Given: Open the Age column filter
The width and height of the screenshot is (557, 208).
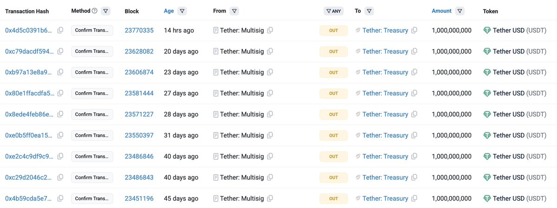Looking at the screenshot, I should [182, 11].
